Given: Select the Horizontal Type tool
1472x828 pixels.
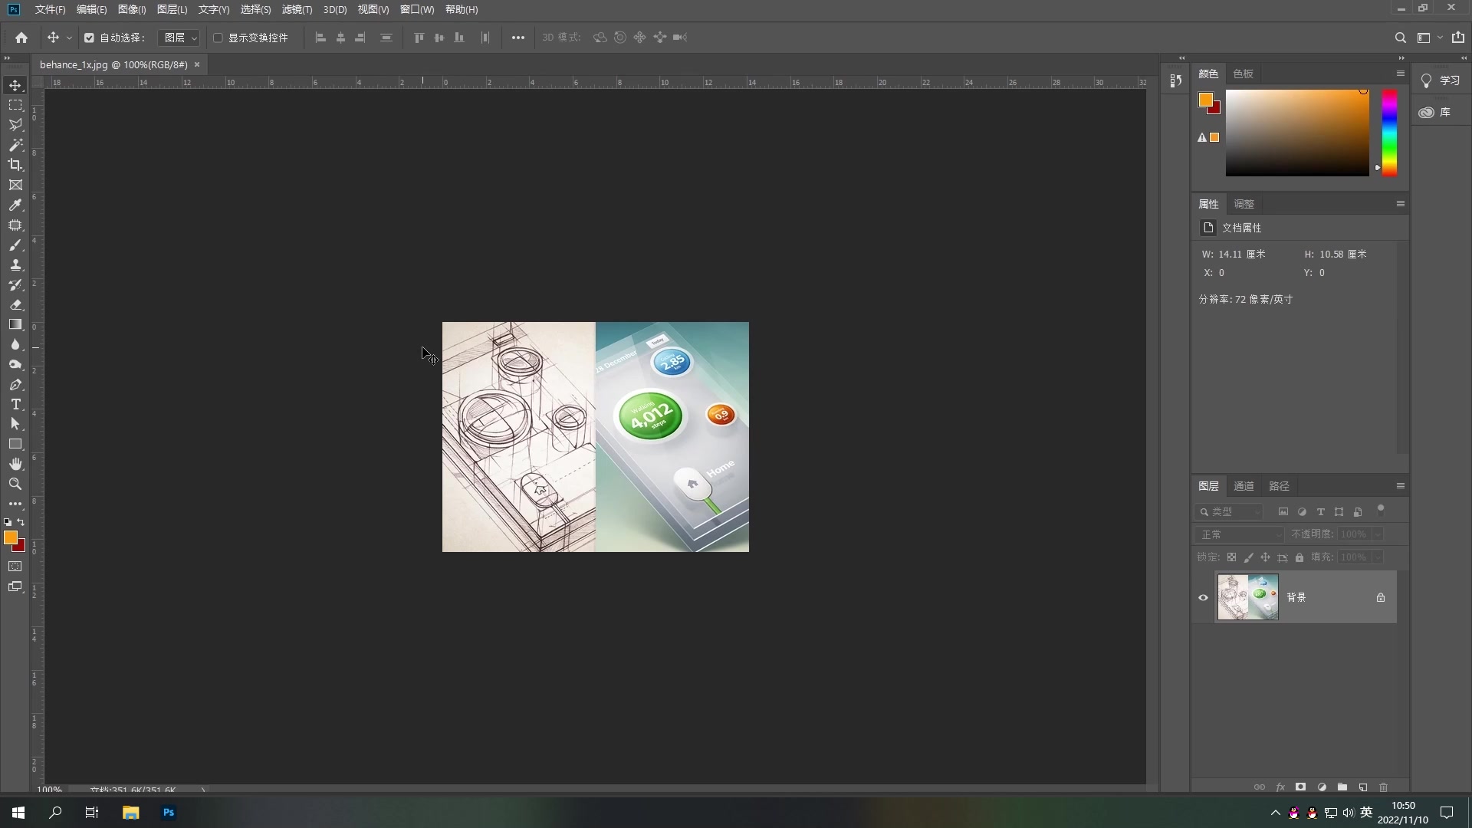Looking at the screenshot, I should point(15,404).
